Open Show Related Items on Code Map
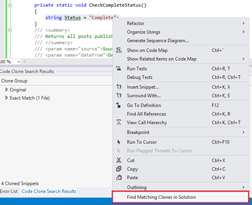 [181, 59]
